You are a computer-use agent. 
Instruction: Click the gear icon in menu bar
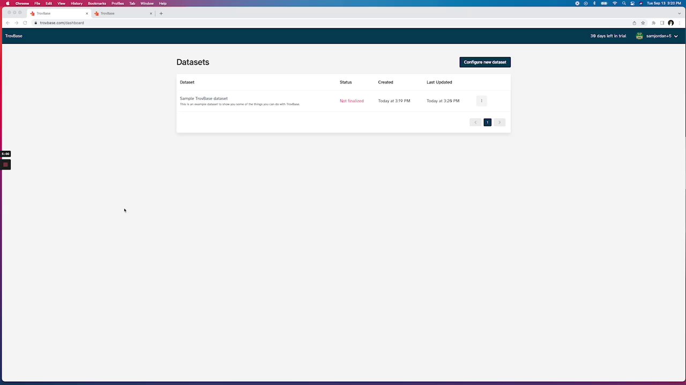pos(577,3)
